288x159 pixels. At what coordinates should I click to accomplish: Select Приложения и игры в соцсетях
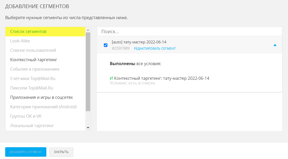[41, 98]
